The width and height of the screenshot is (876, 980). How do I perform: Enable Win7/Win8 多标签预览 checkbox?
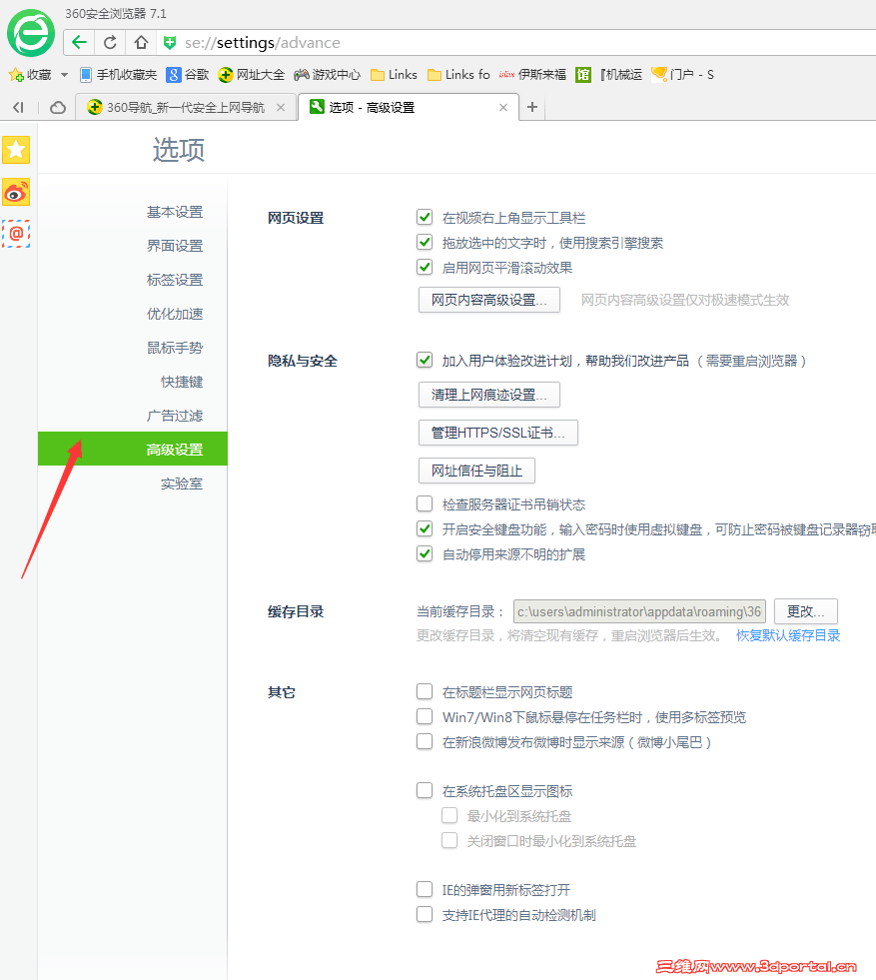coord(425,716)
